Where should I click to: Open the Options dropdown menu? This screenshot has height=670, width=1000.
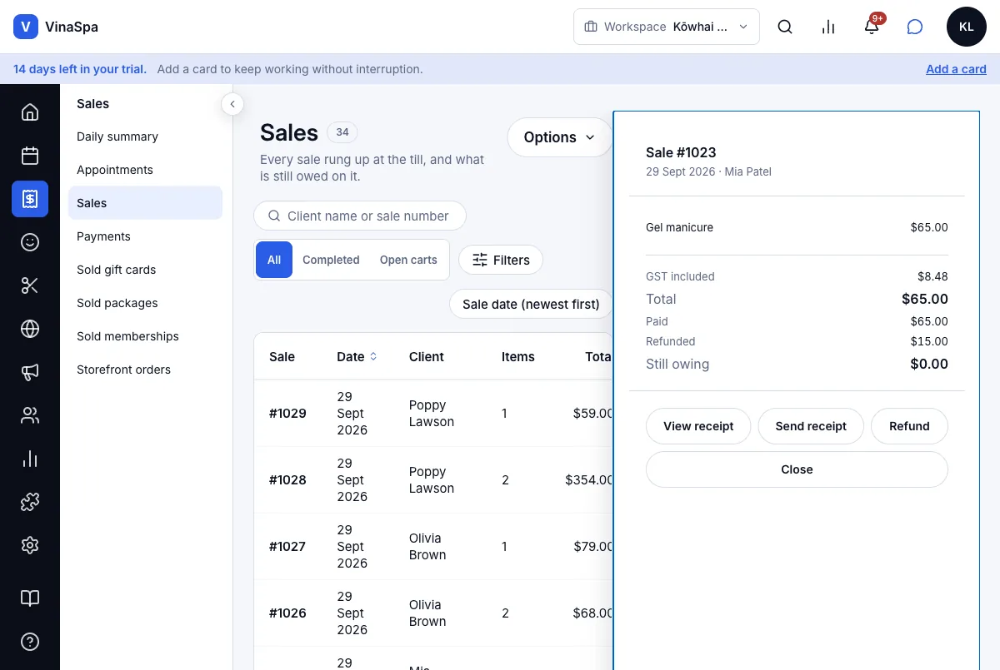pos(560,137)
